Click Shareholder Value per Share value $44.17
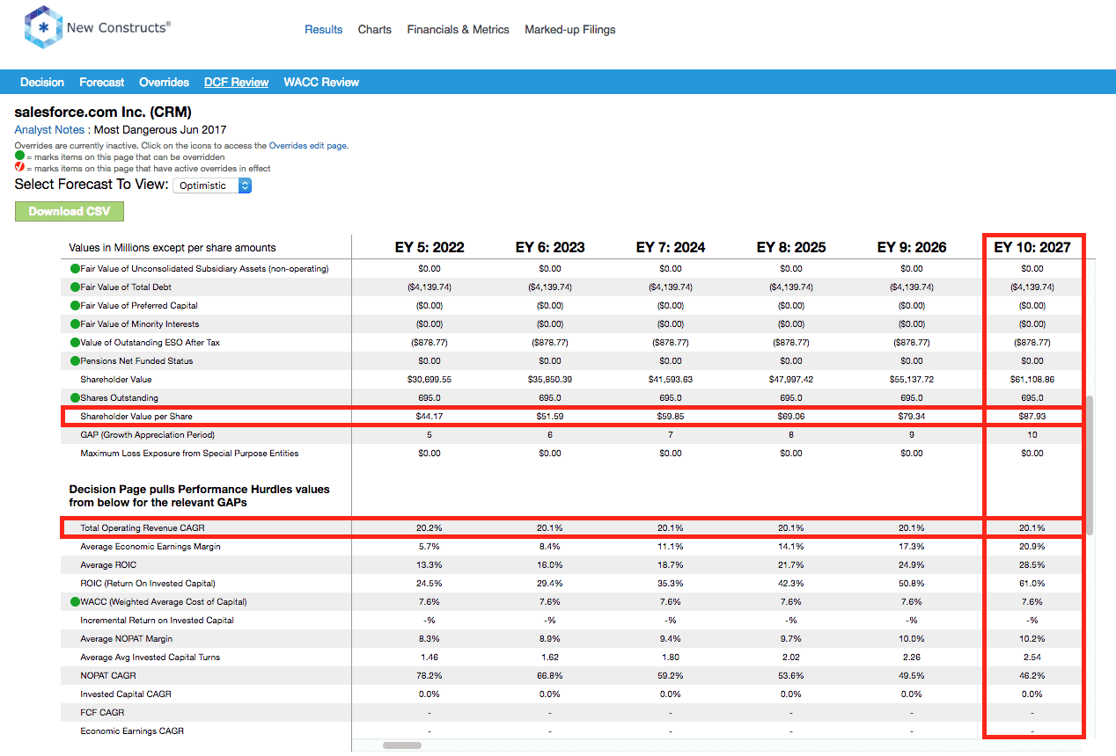Screen dimensions: 1116x756 [430, 416]
